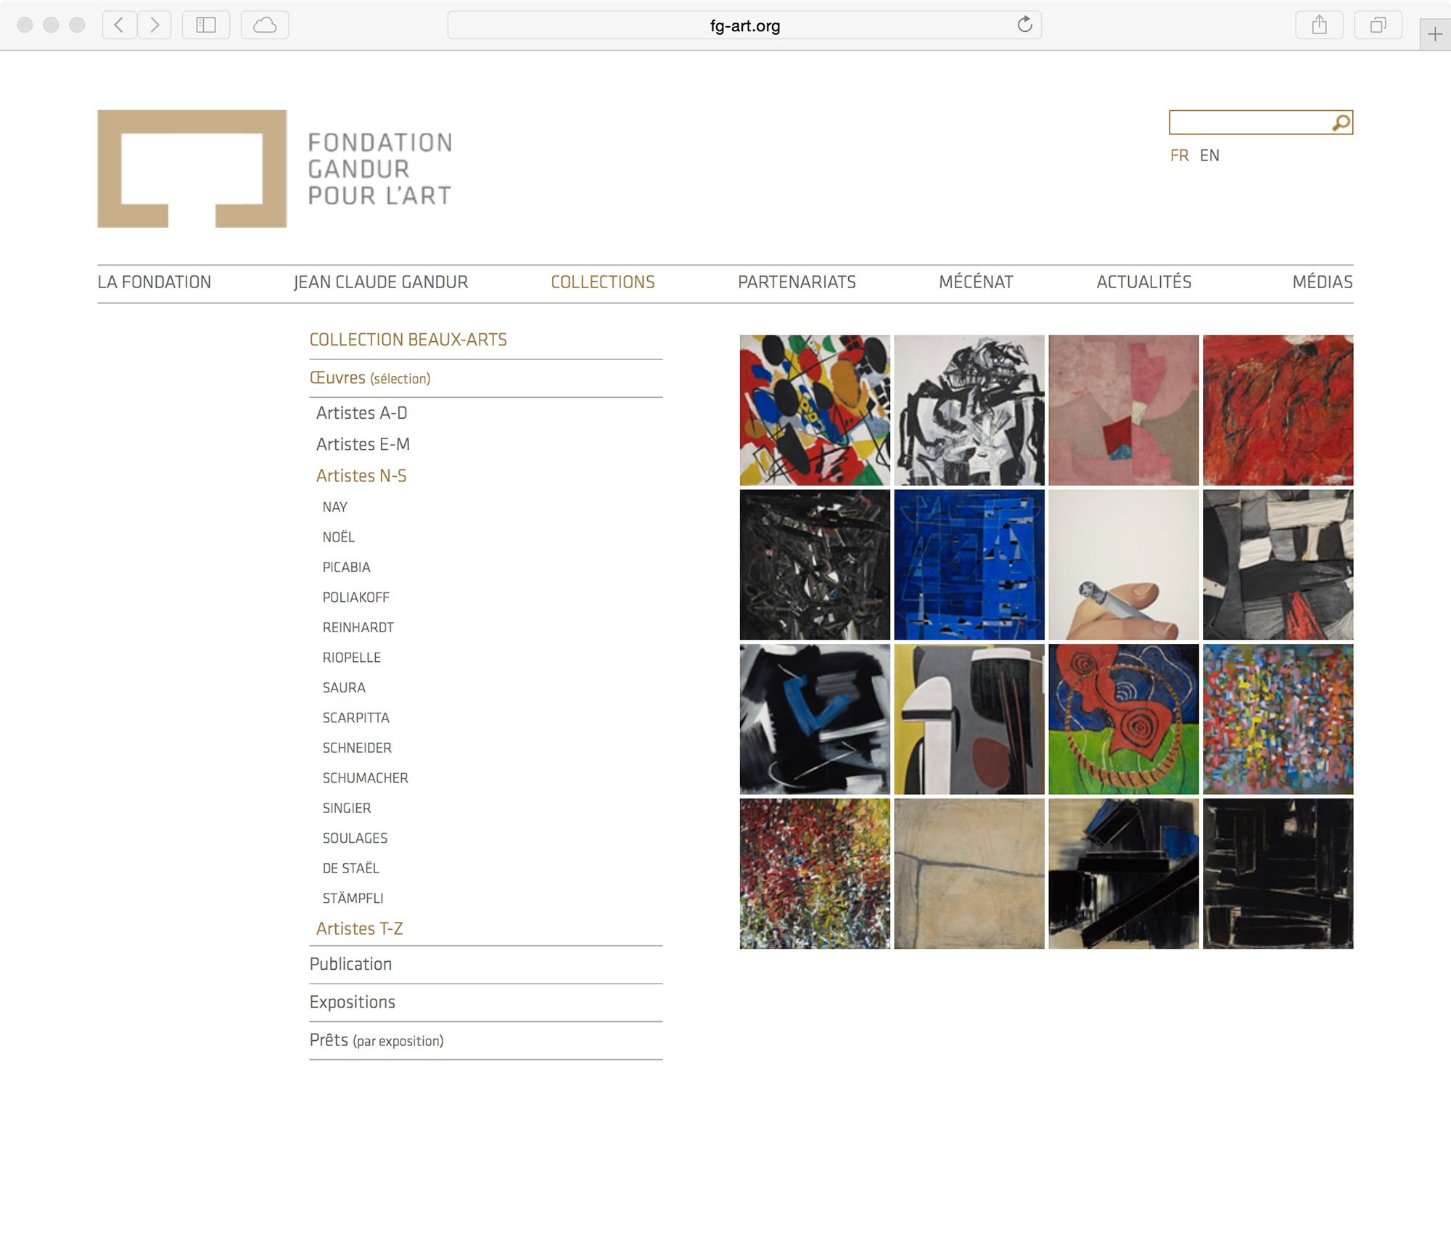The image size is (1451, 1234).
Task: Click the browser back arrow
Action: [x=119, y=25]
